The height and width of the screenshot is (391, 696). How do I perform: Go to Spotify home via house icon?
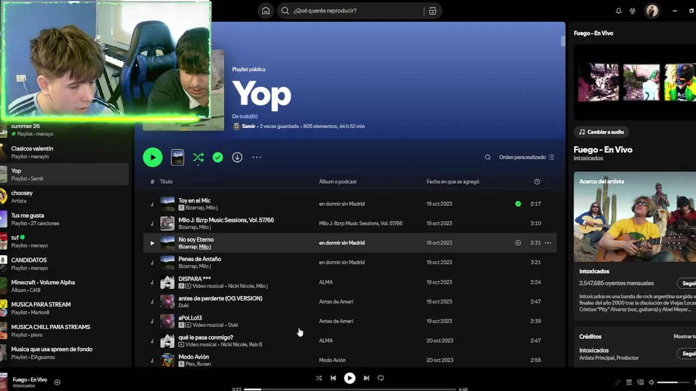[x=265, y=11]
